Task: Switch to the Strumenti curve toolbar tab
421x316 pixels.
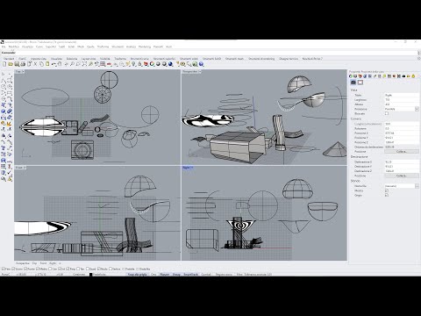Action: 139,59
